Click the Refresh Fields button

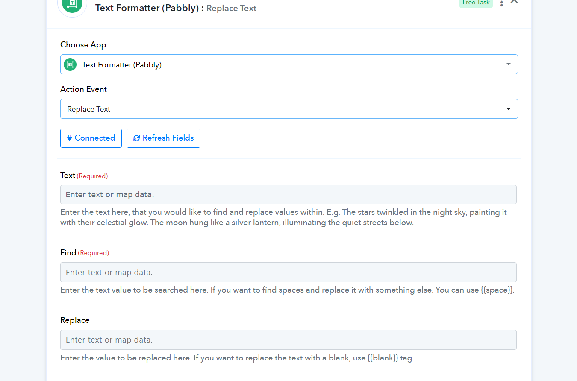pyautogui.click(x=163, y=138)
